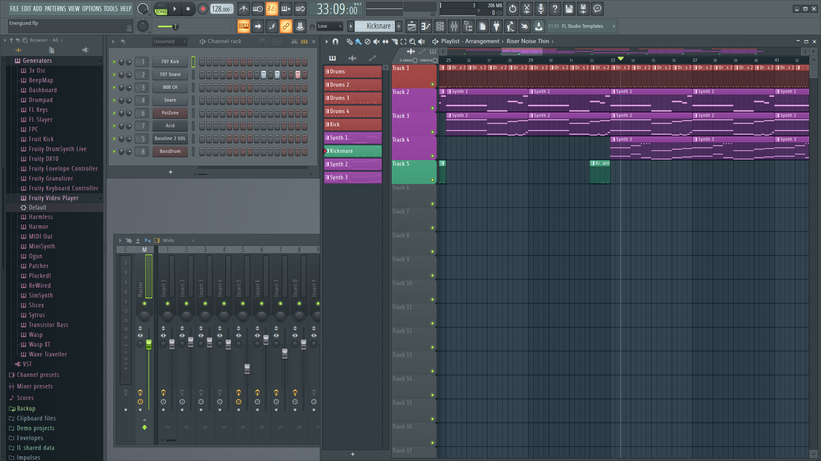
Task: Click the Insert 5 mixer fader
Action: coord(247,369)
